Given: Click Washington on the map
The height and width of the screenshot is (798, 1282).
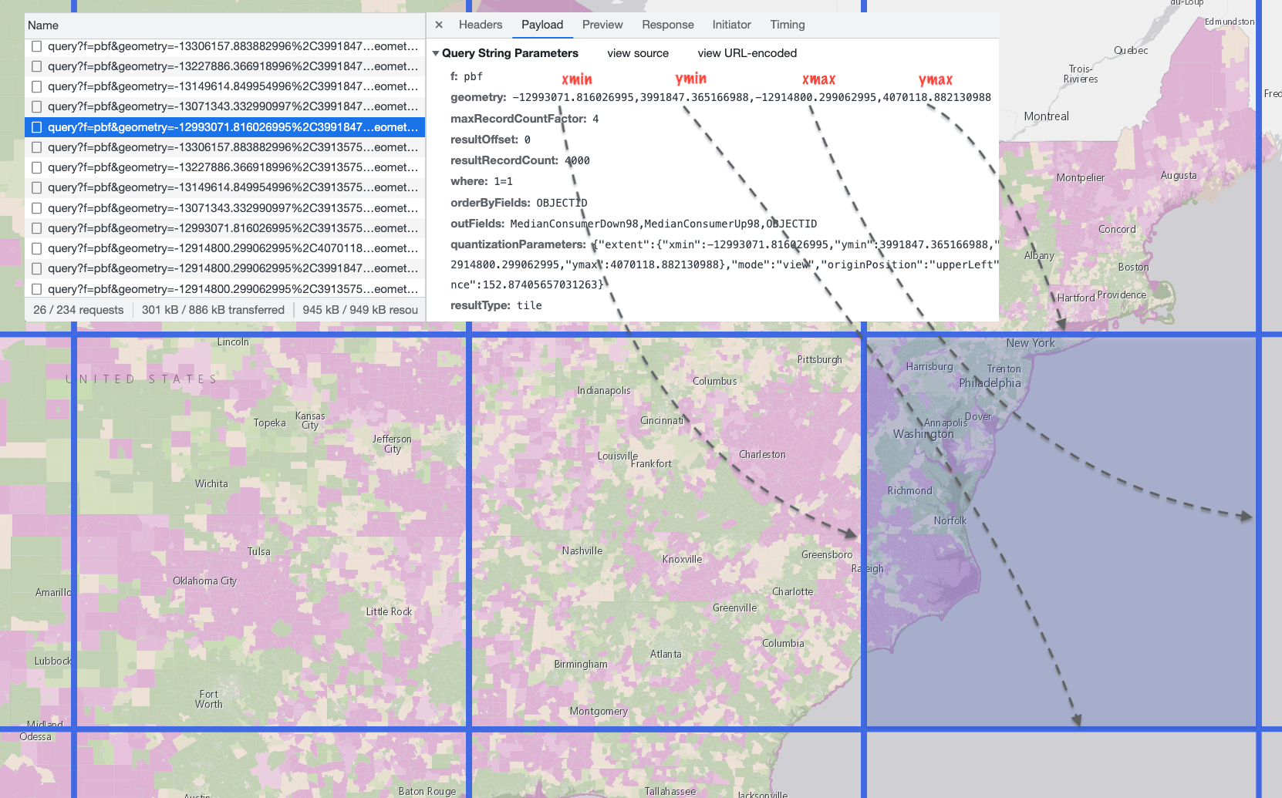Looking at the screenshot, I should point(923,434).
